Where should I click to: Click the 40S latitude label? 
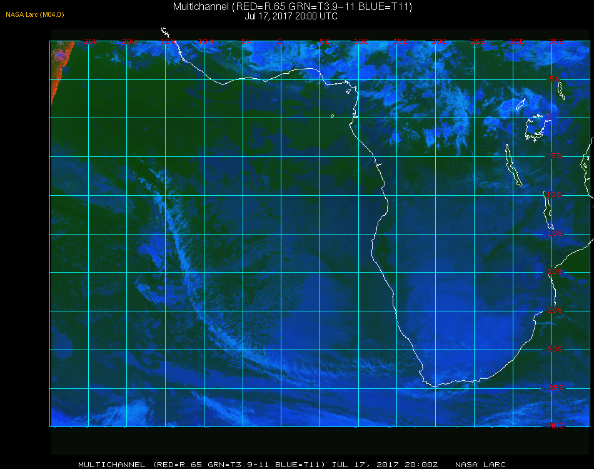coord(556,426)
